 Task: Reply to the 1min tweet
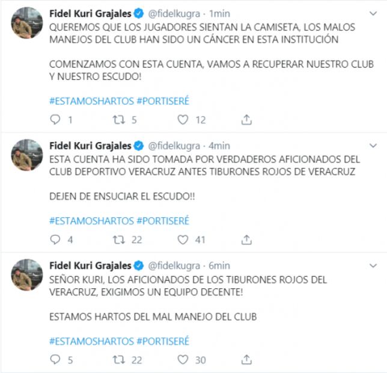(55, 120)
